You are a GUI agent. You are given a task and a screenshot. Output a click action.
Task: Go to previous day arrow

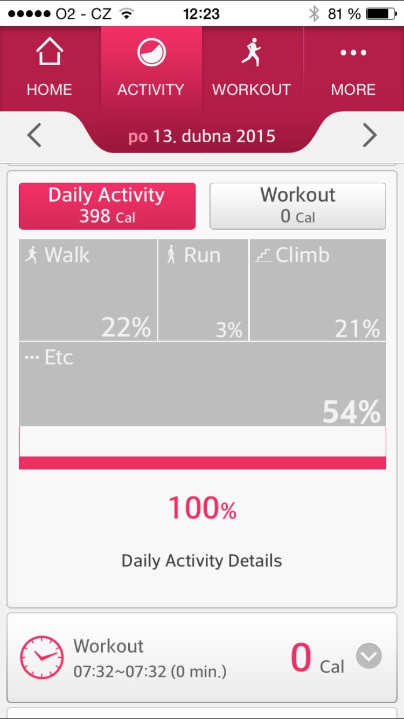click(34, 135)
